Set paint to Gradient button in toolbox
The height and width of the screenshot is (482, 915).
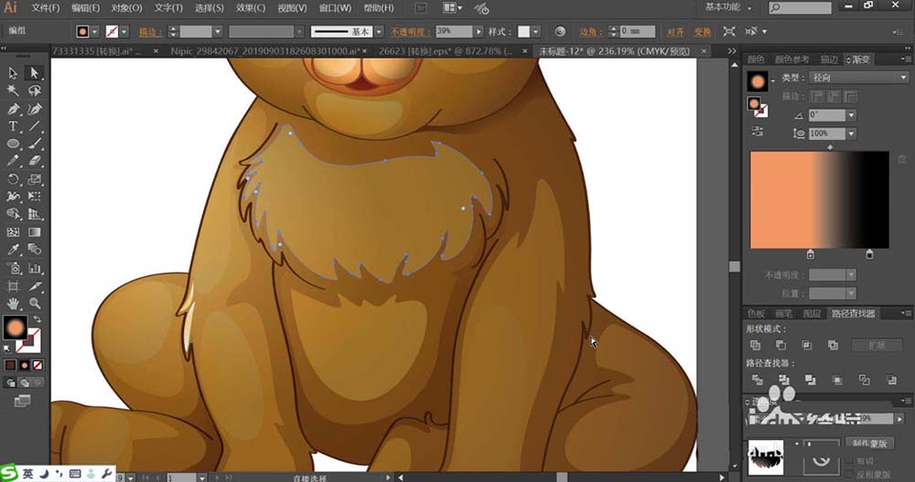pos(24,365)
